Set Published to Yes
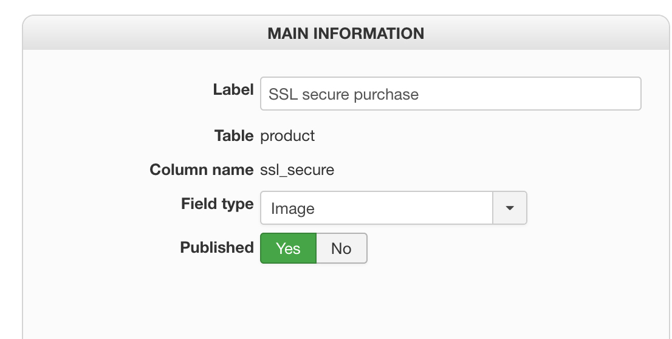This screenshot has height=339, width=672. click(x=288, y=248)
